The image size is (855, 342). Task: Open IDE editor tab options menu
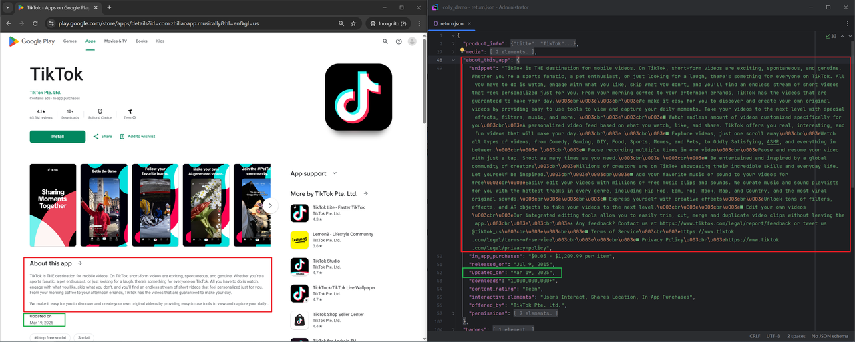pos(848,23)
